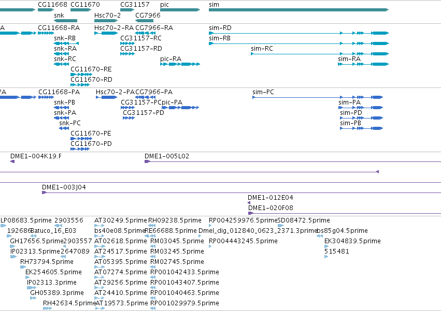Click the sim-PD protein label
The width and height of the screenshot is (441, 311).
coord(351,113)
